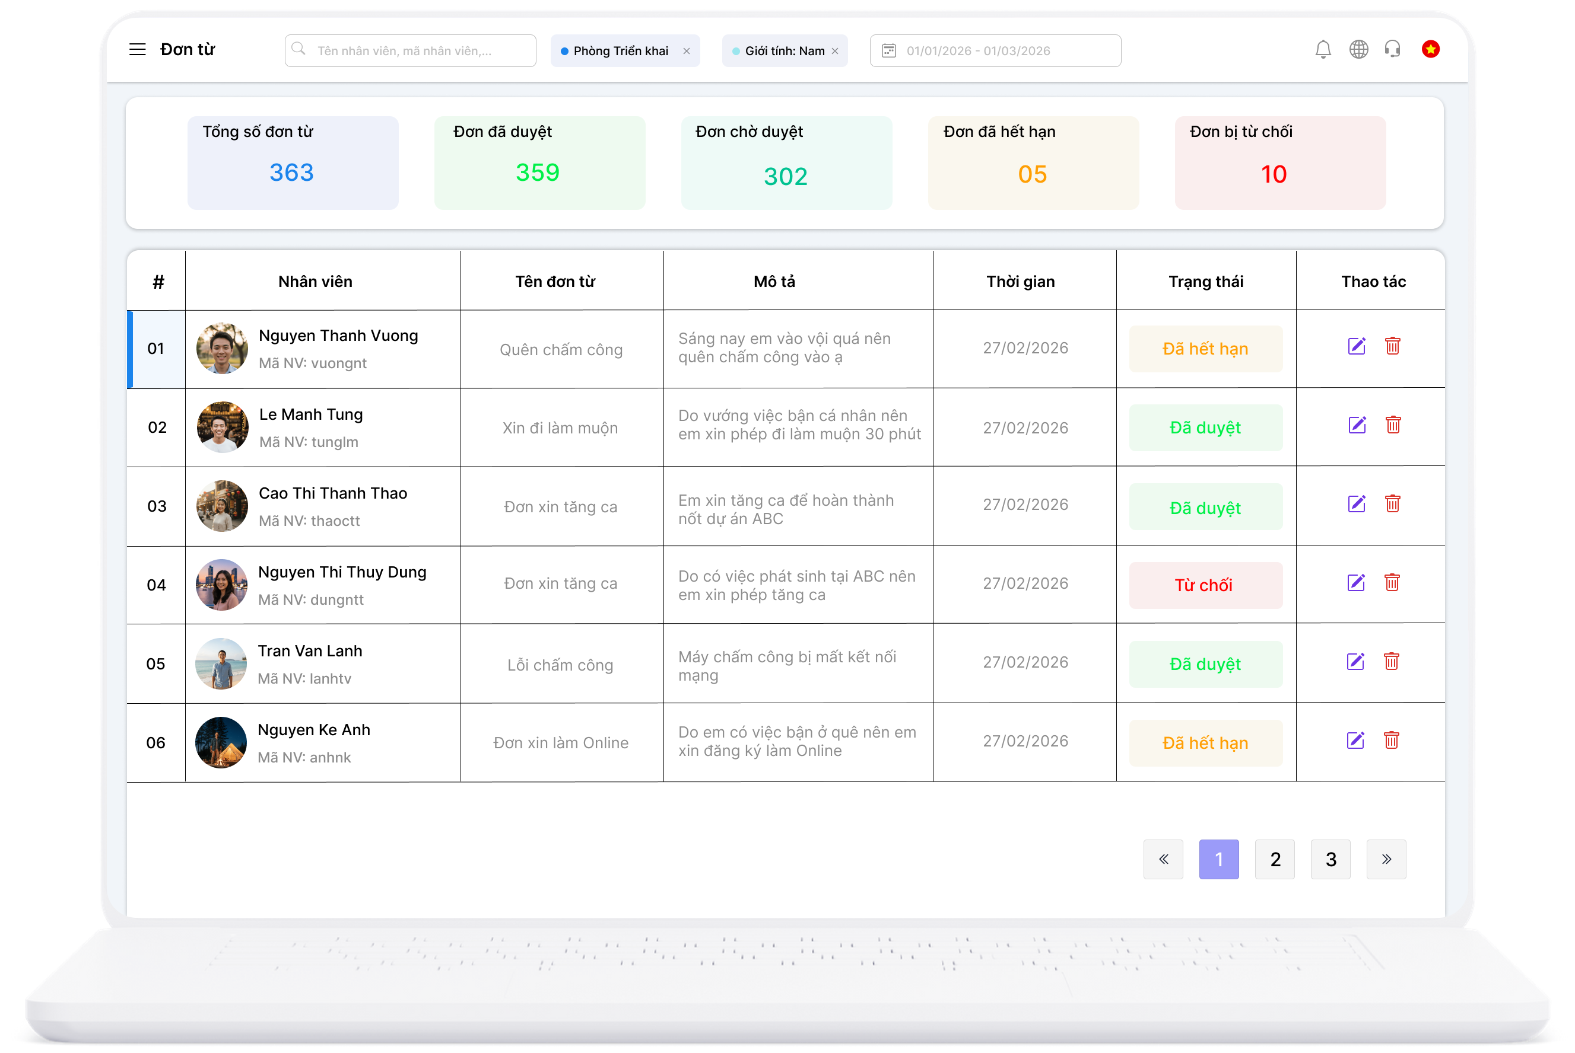Select the Đơn bị từ chối summary card
Screen dimensions: 1575x1053
pos(1279,162)
